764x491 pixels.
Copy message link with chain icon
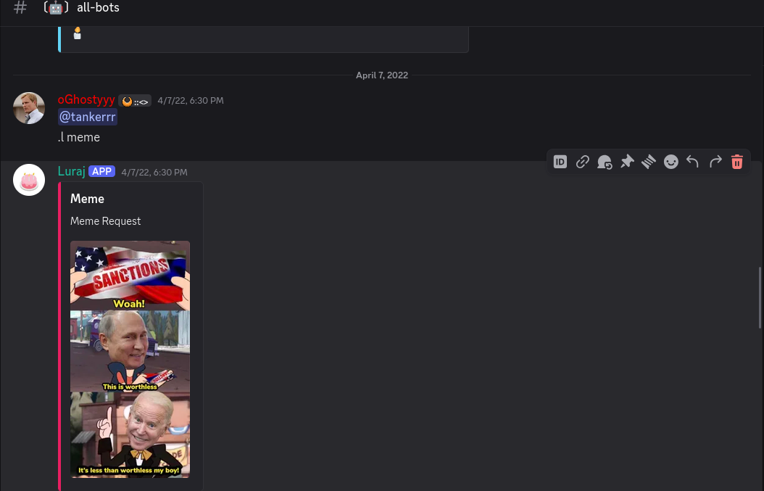point(582,162)
